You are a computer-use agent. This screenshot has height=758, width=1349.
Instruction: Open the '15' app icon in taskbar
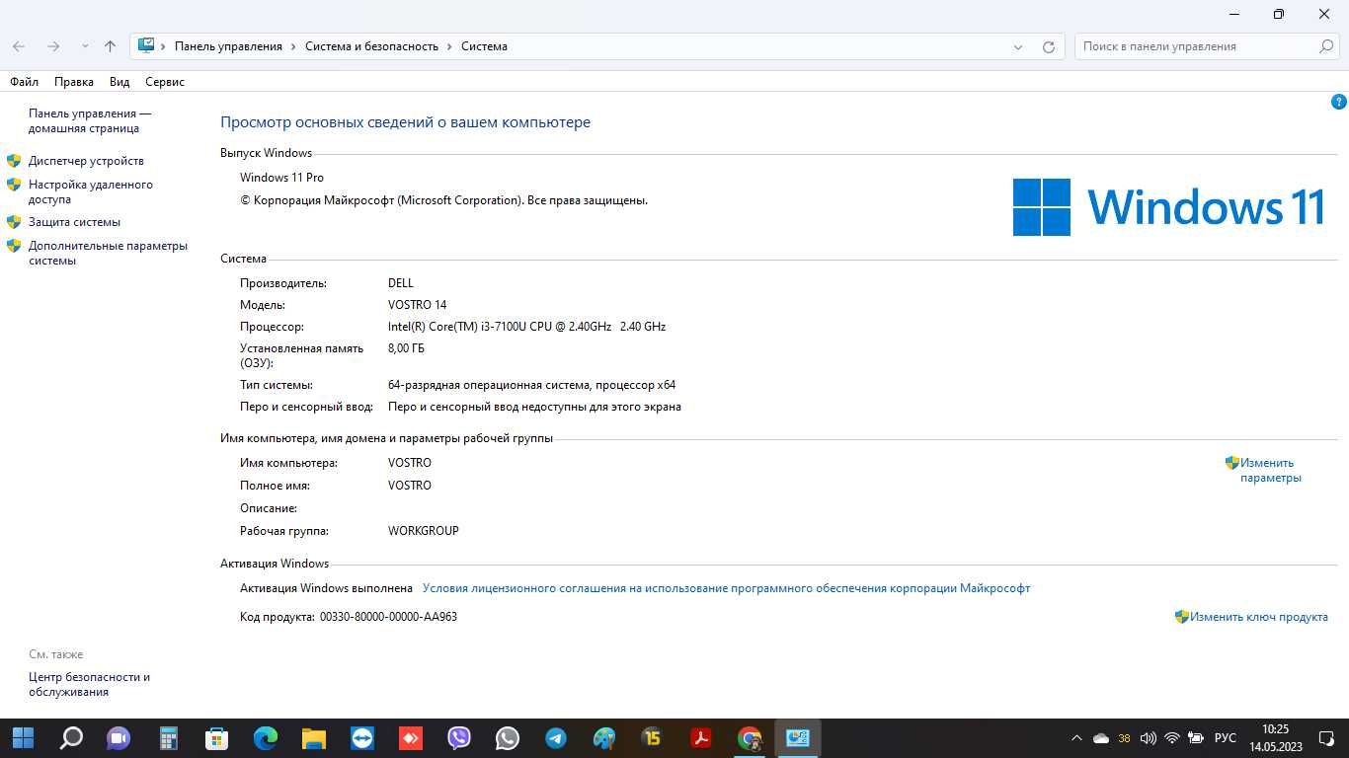pyautogui.click(x=652, y=738)
